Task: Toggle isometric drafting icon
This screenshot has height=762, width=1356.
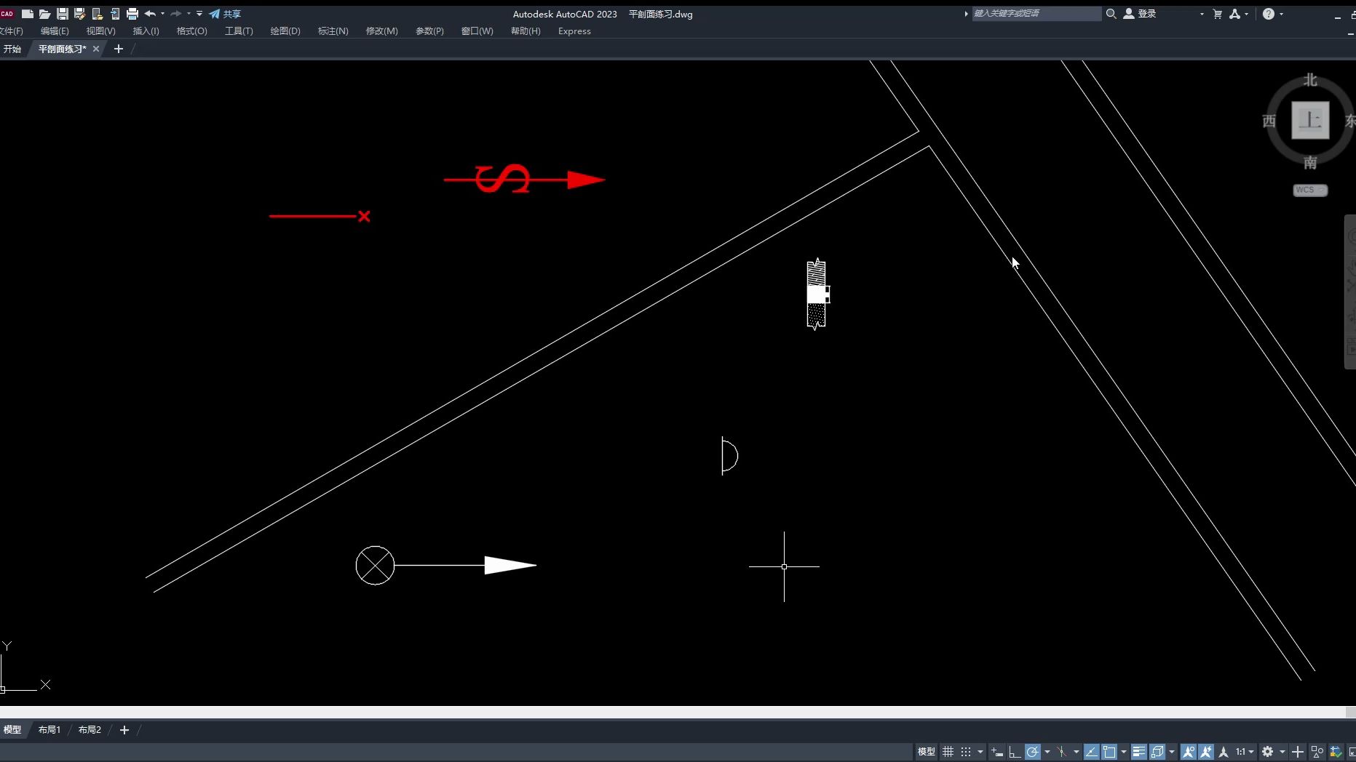Action: (x=1062, y=752)
